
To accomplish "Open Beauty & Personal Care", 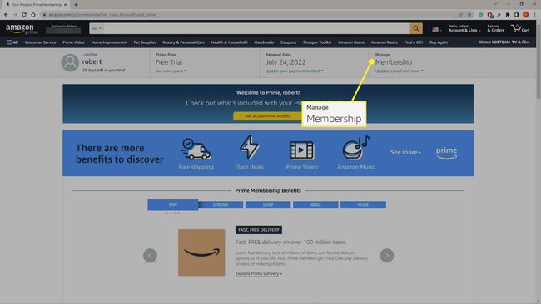I will [x=184, y=42].
